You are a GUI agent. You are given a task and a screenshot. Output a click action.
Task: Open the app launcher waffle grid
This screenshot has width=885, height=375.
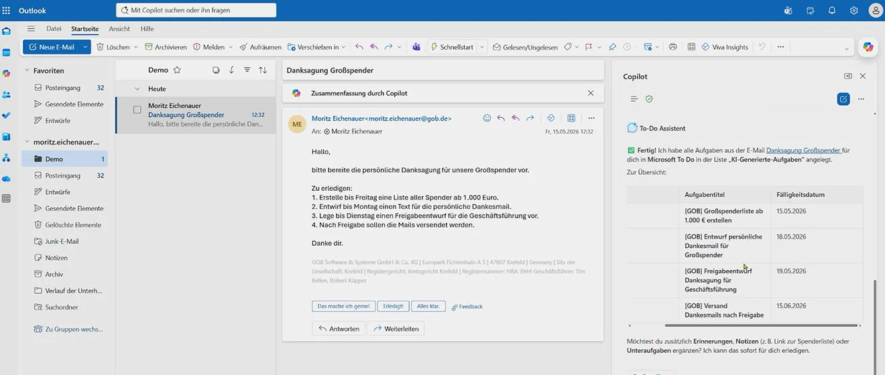6,11
